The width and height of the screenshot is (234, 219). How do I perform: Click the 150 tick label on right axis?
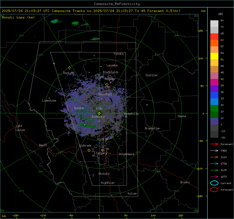point(201,31)
